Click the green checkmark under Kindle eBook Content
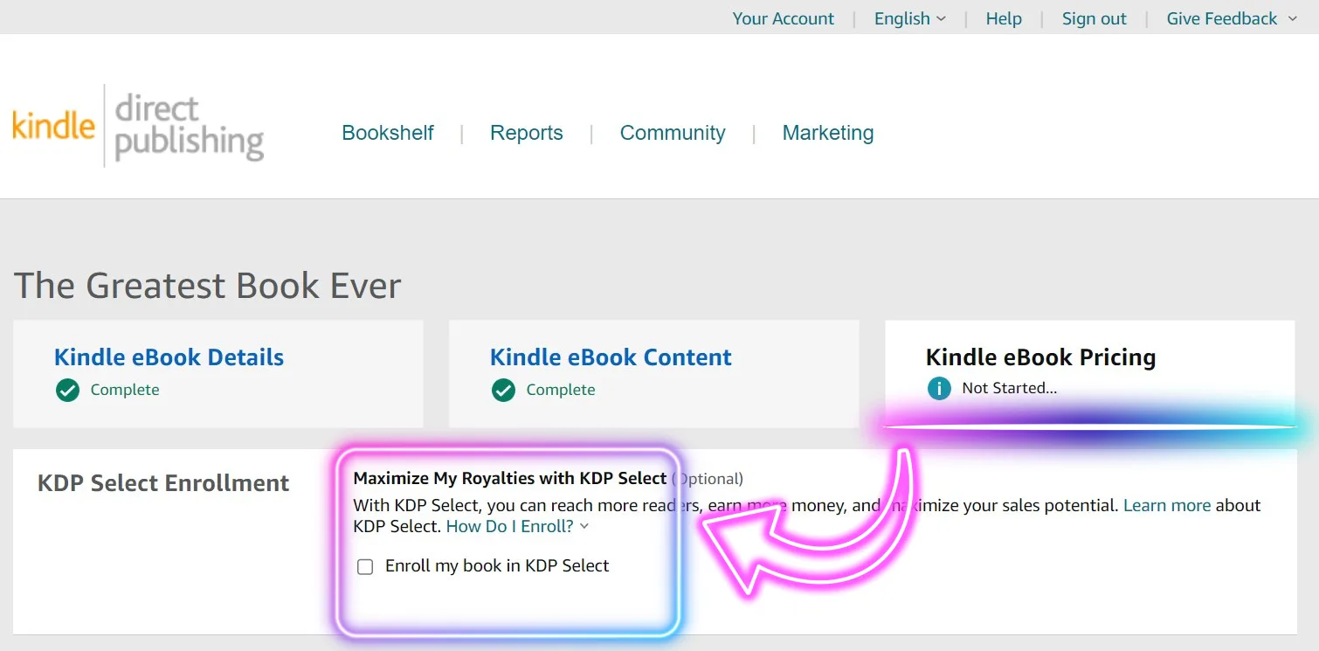This screenshot has height=651, width=1319. click(503, 390)
